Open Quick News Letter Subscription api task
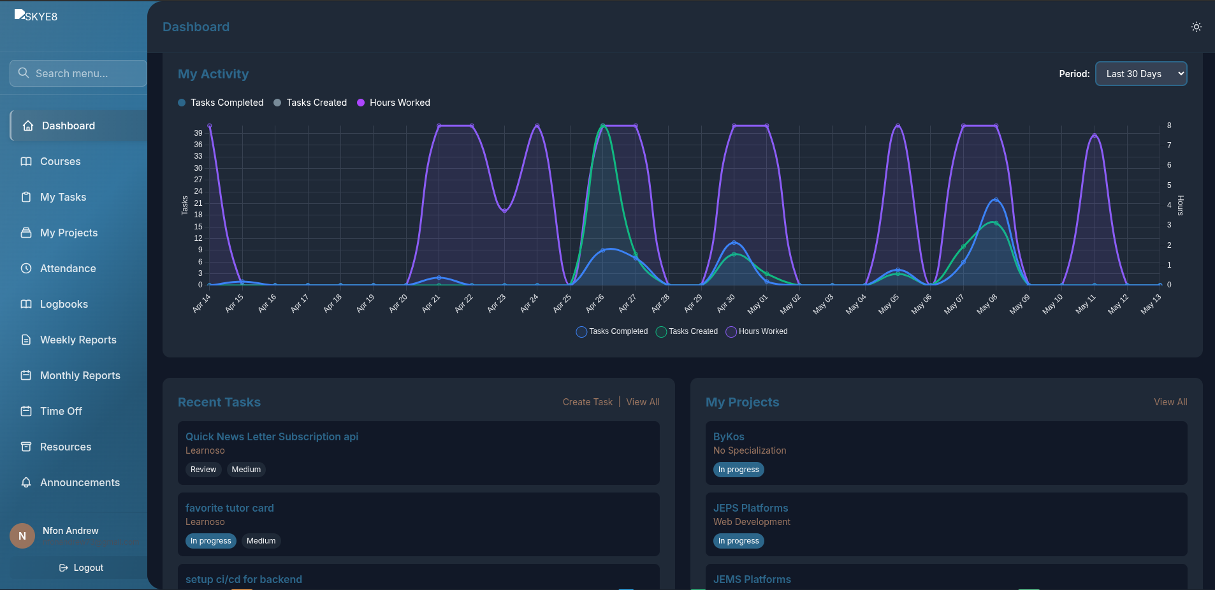The width and height of the screenshot is (1215, 590). click(x=272, y=436)
